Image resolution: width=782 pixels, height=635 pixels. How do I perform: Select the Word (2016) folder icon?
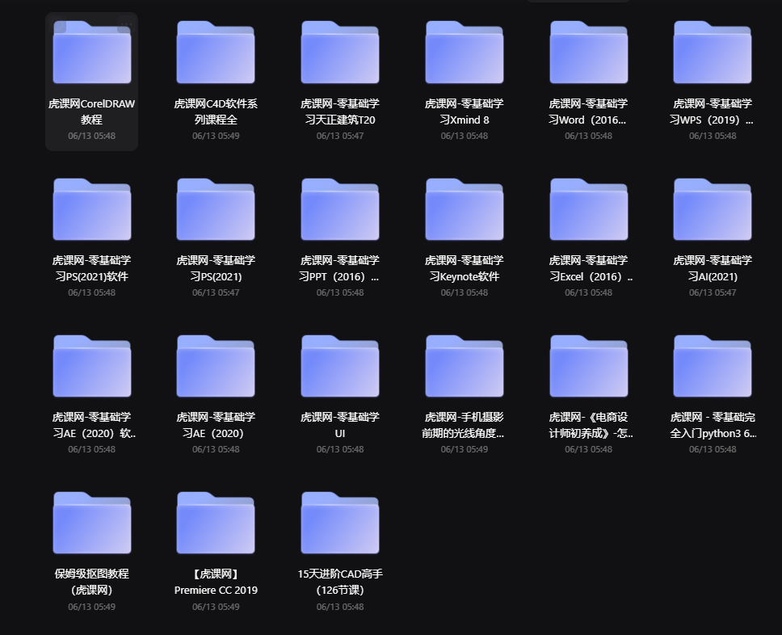pos(588,53)
